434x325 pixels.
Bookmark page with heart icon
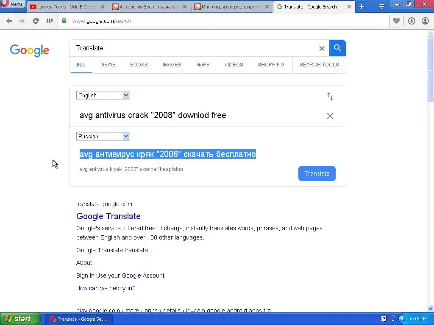396,21
